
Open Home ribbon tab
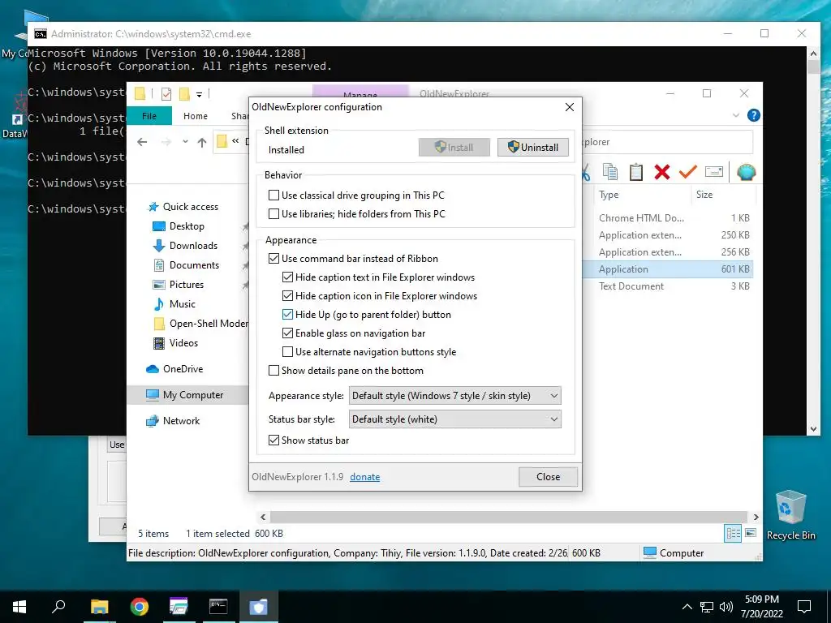click(x=196, y=115)
